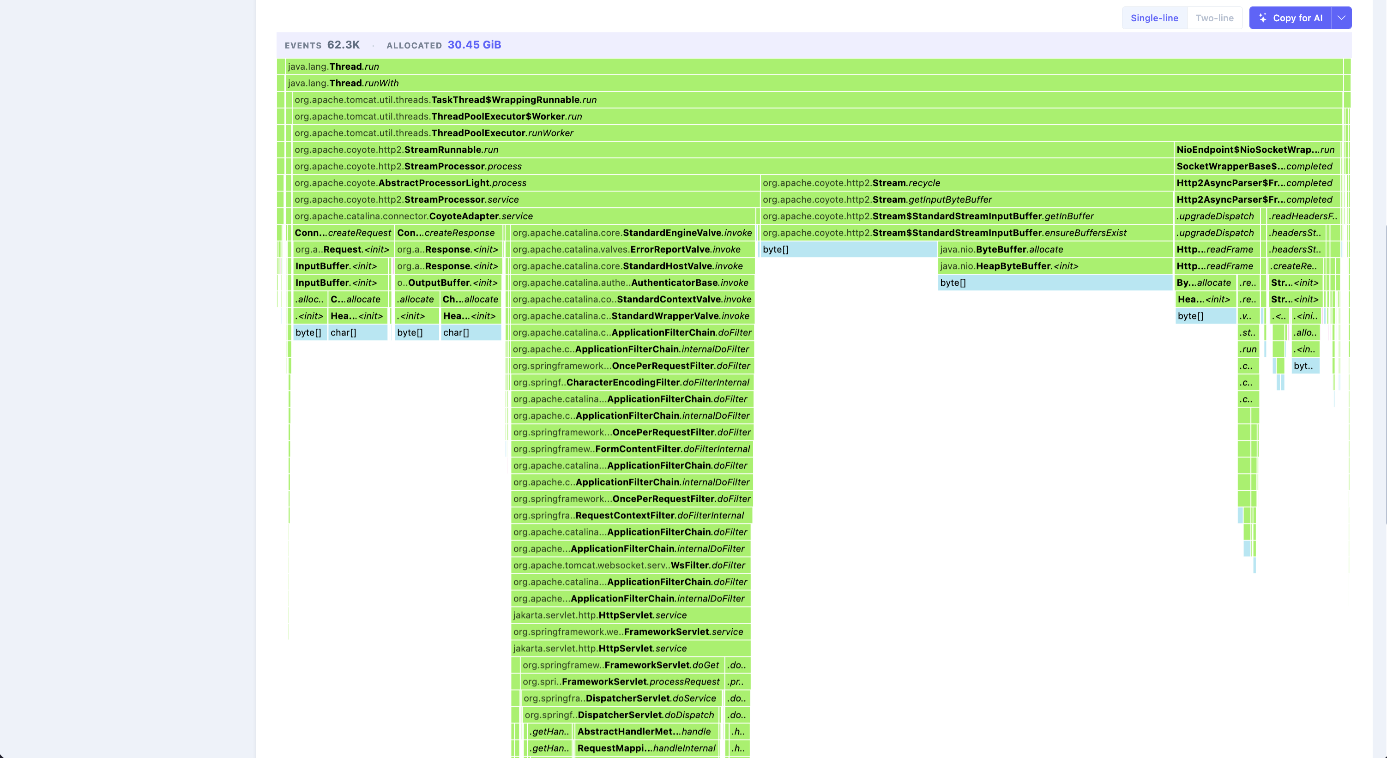Select the FormContentFilter.doFilterInternal frame

pos(631,449)
